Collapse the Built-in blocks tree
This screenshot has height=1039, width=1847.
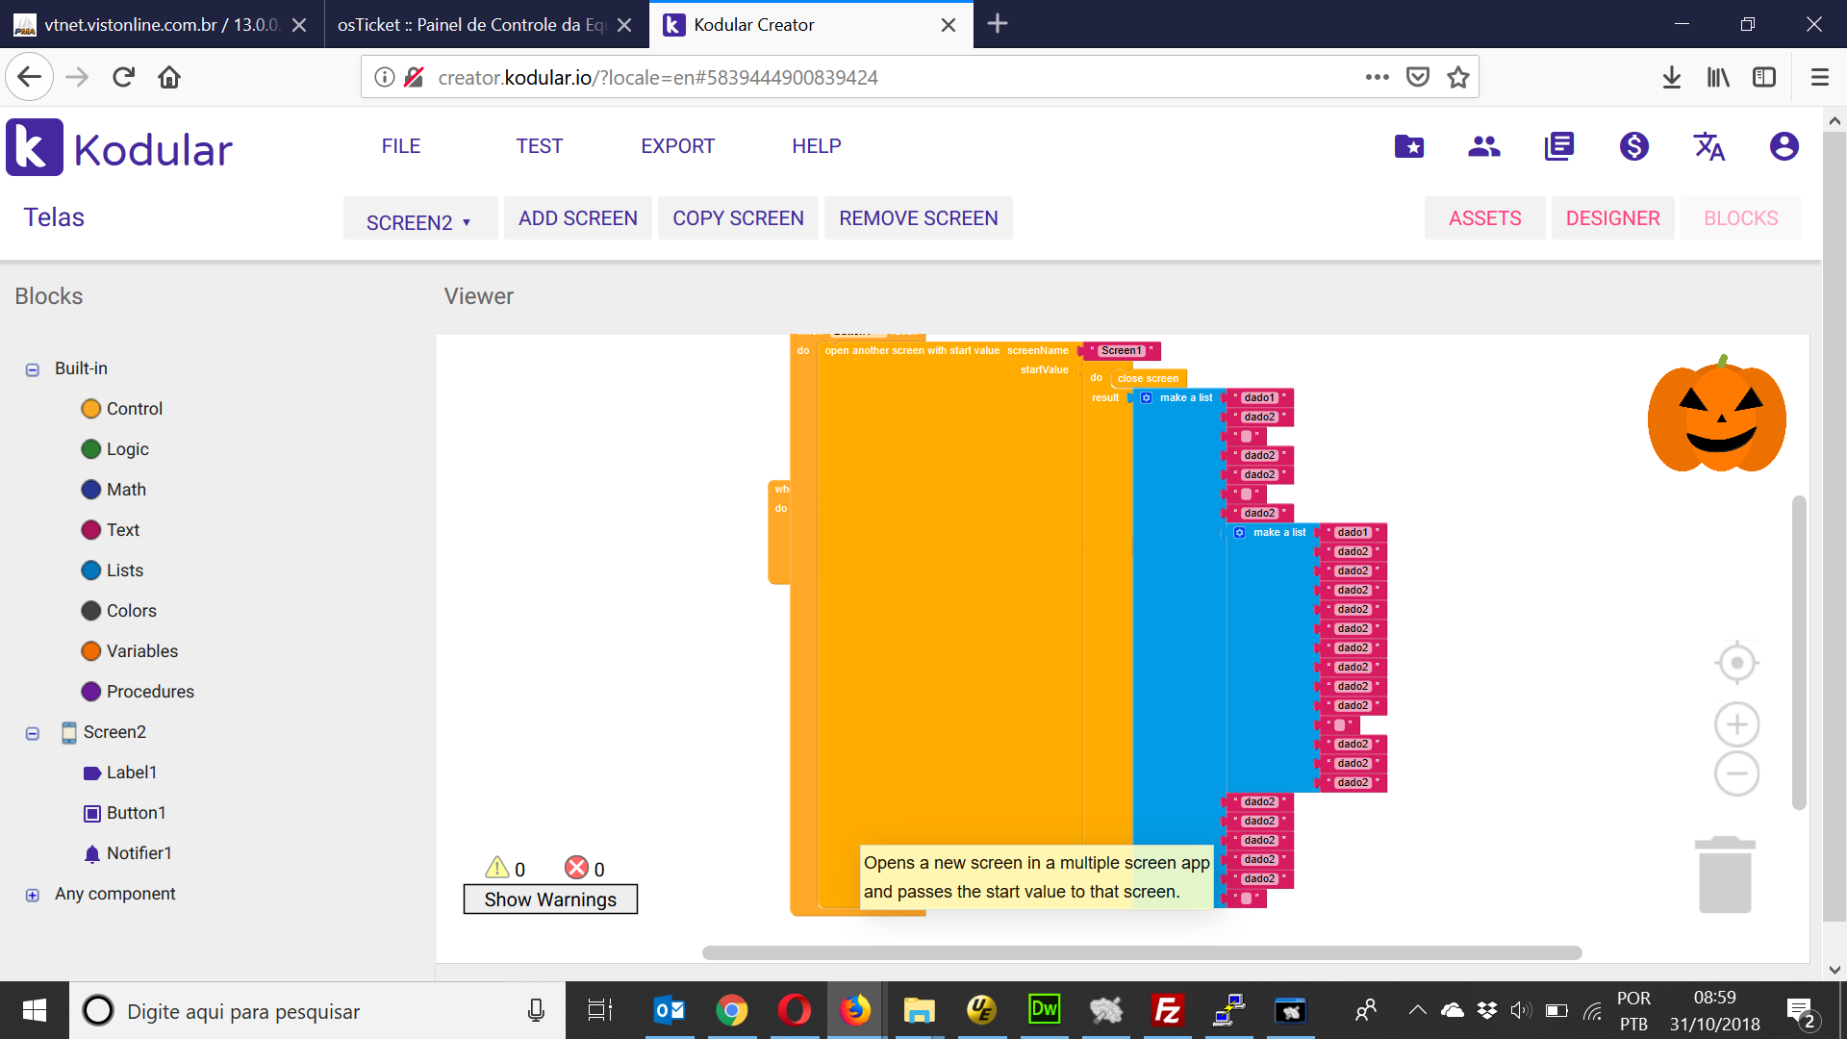point(33,369)
